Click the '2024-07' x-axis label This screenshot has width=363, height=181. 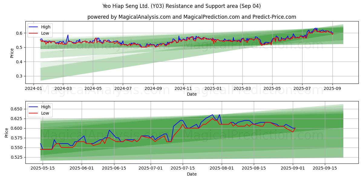coord(123,89)
